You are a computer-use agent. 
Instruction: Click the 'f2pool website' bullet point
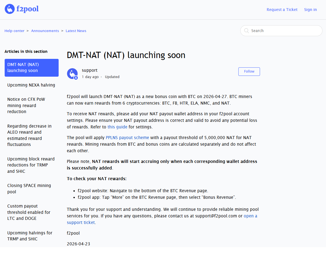coord(143,191)
